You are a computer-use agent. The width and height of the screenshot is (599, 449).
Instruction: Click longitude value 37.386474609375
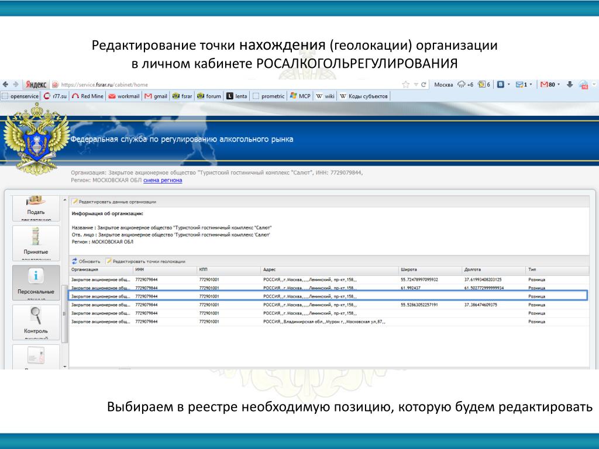tap(481, 305)
